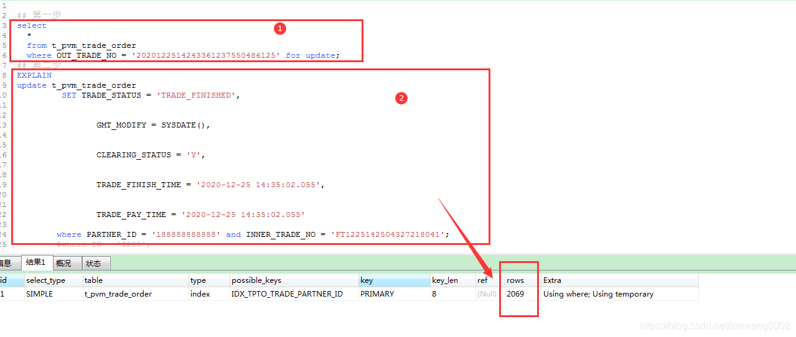This screenshot has height=337, width=796.
Task: Select the type column header
Action: coord(209,280)
